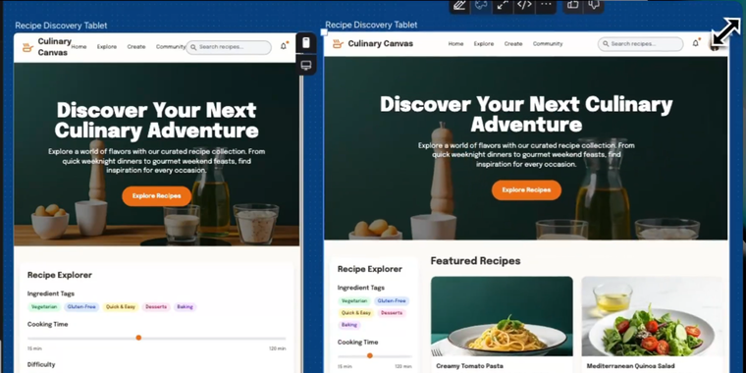Click Culinary Canvas brand name in right frame
This screenshot has height=373, width=746.
pyautogui.click(x=381, y=44)
